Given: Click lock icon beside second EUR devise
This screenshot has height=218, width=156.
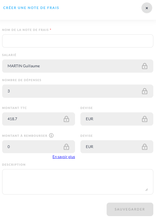Looking at the screenshot, I should tap(144, 147).
